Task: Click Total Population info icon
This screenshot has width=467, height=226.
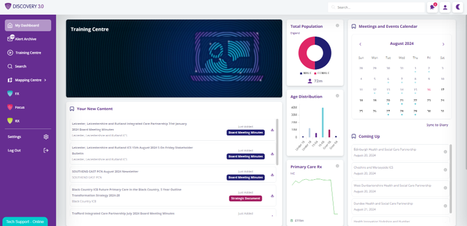Action: 337,25
